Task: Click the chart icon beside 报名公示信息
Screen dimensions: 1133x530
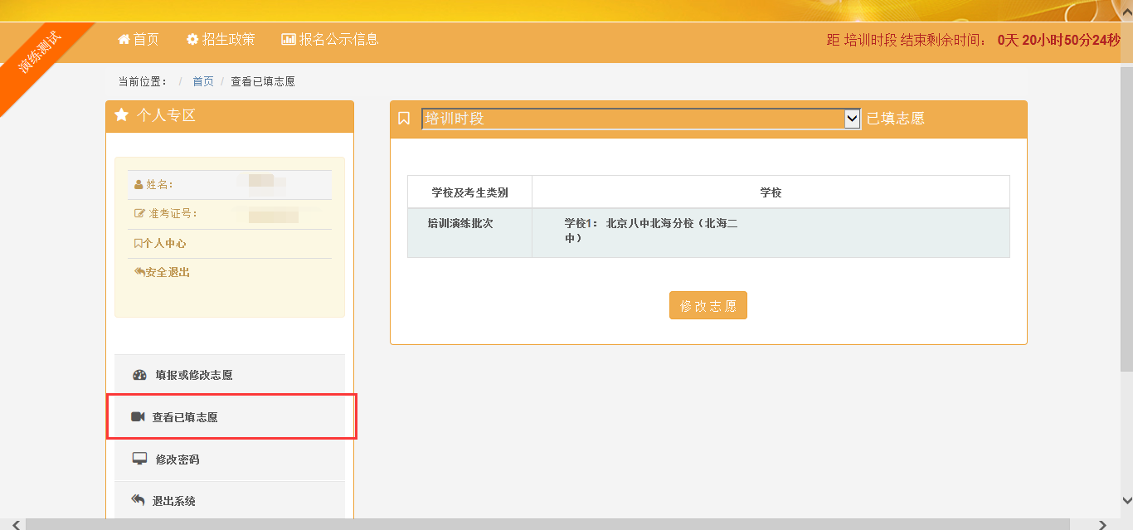Action: click(x=289, y=39)
